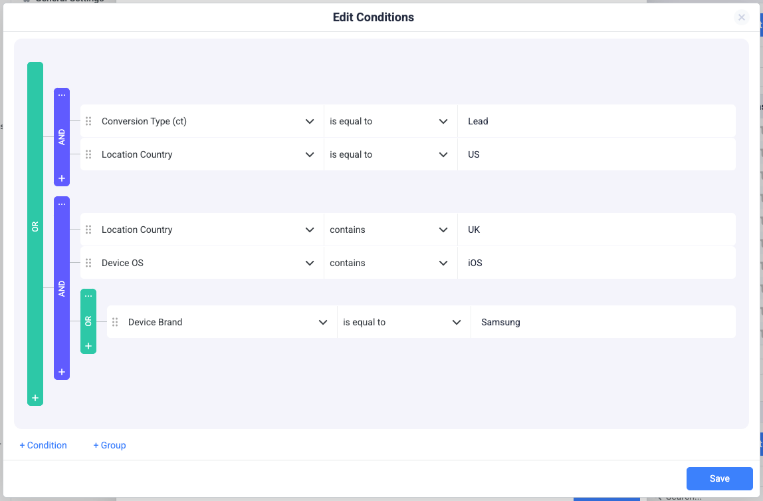Grab the Device OS row drag handle
Viewport: 763px width, 501px height.
coord(88,263)
